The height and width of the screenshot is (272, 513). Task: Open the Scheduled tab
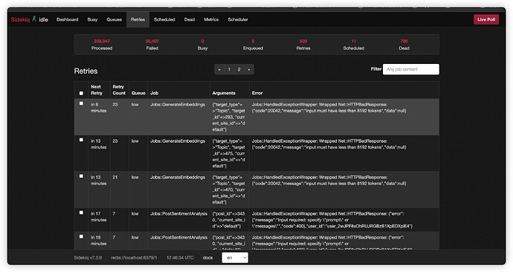(164, 19)
